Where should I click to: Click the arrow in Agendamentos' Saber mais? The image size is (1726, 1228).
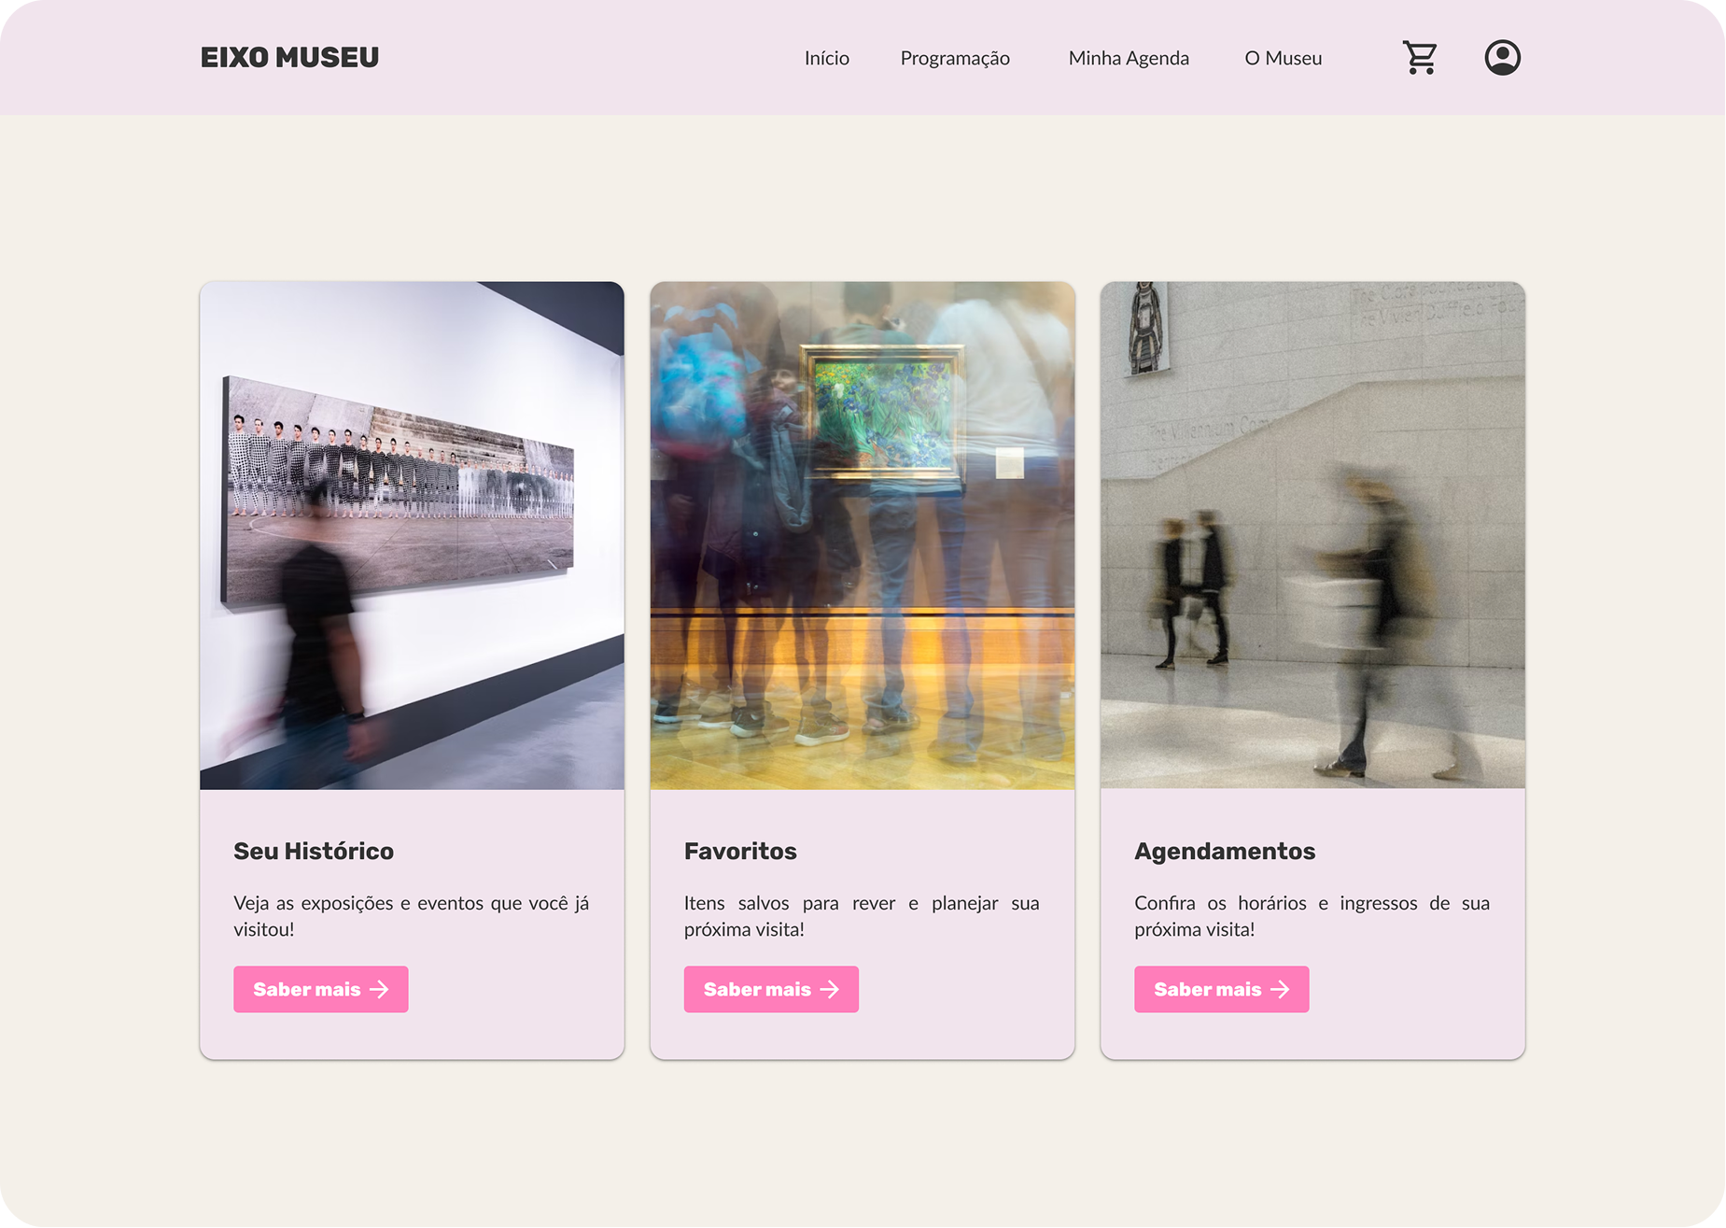[x=1280, y=990]
